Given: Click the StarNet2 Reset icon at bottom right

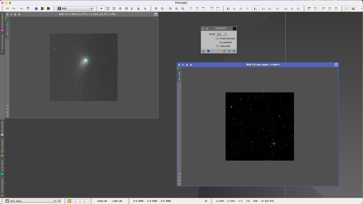Looking at the screenshot, I should point(234,51).
